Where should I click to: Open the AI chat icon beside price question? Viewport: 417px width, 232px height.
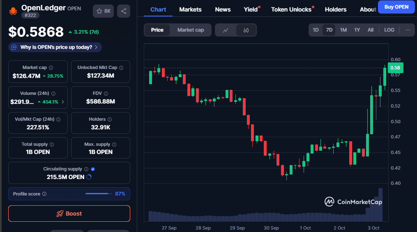pyautogui.click(x=14, y=47)
